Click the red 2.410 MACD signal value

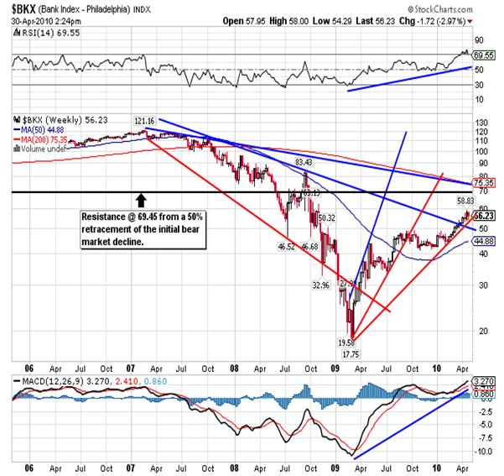pyautogui.click(x=127, y=382)
